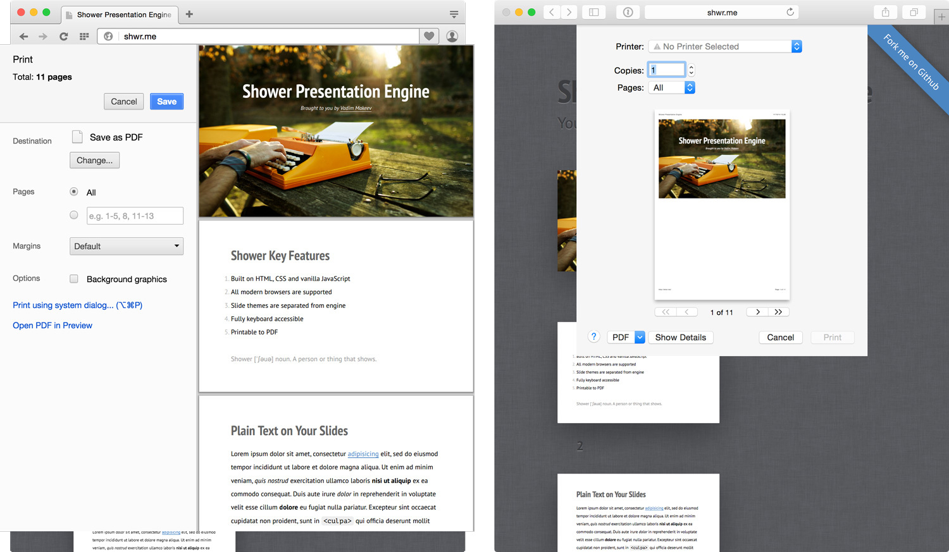Open the Safari share menu
Screen dimensions: 949x552
tap(886, 12)
